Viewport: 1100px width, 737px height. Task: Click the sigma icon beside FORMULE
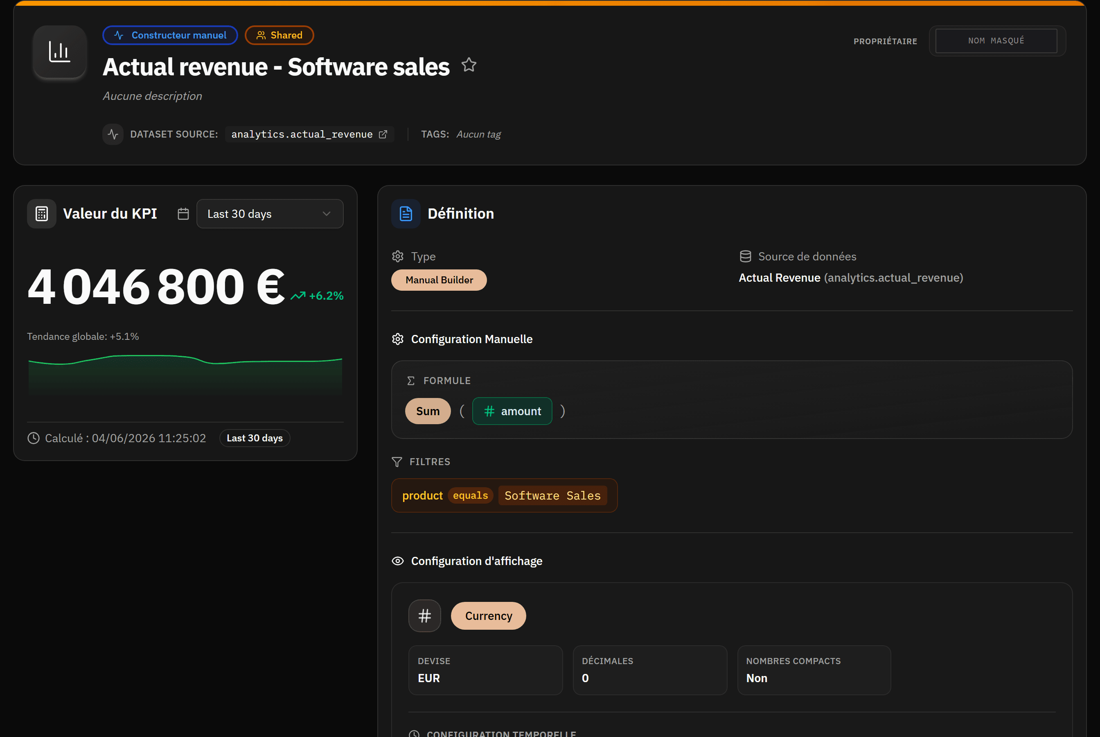411,381
